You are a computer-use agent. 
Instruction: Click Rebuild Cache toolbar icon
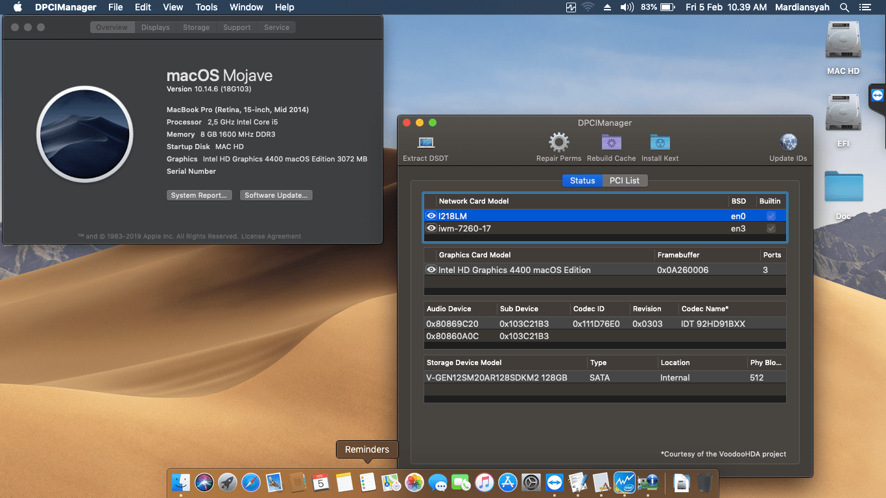tap(611, 142)
